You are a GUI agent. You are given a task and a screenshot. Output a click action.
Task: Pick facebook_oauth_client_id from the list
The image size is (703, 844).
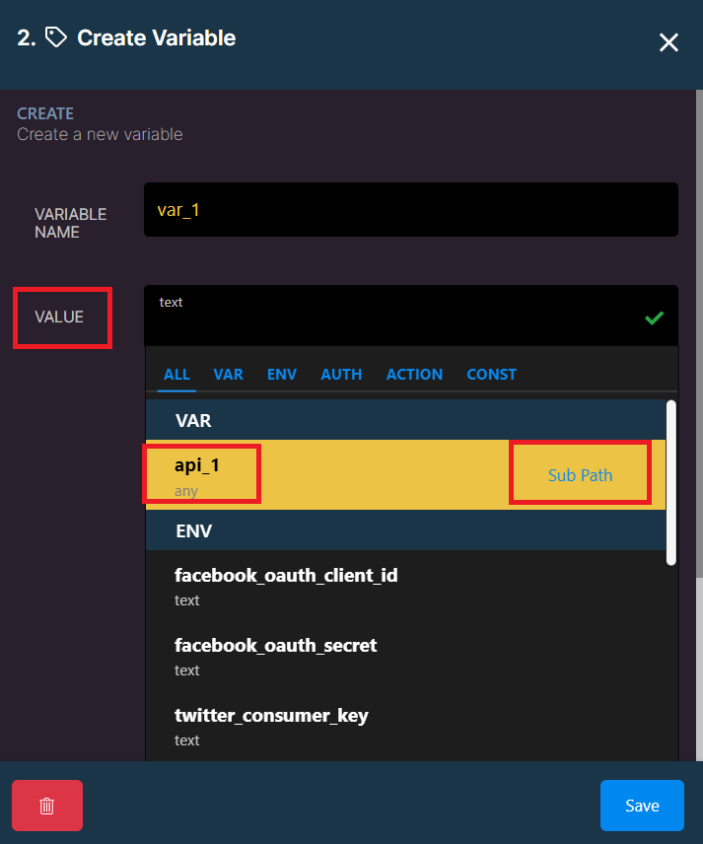coord(406,587)
